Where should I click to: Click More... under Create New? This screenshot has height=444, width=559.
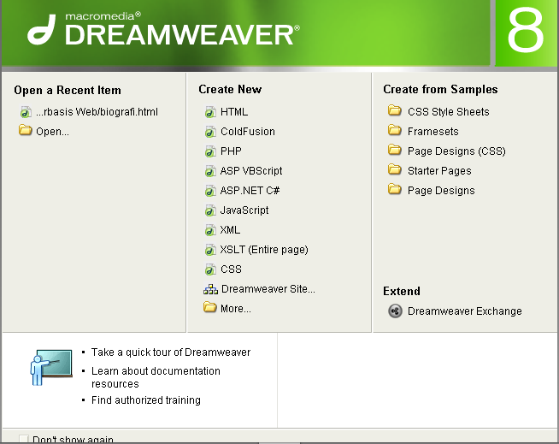click(x=236, y=308)
